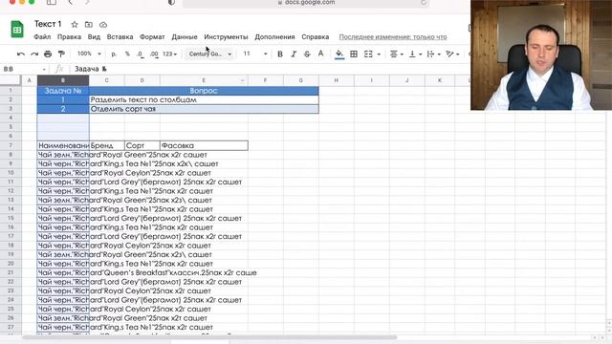Viewport: 612px width, 344px height.
Task: Toggle Safari sidebar icon
Action: (51, 2)
